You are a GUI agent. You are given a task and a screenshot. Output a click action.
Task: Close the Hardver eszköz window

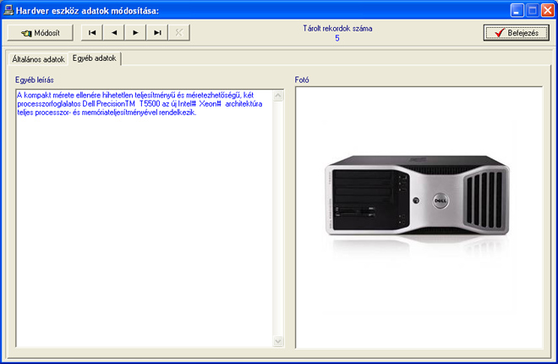click(548, 10)
